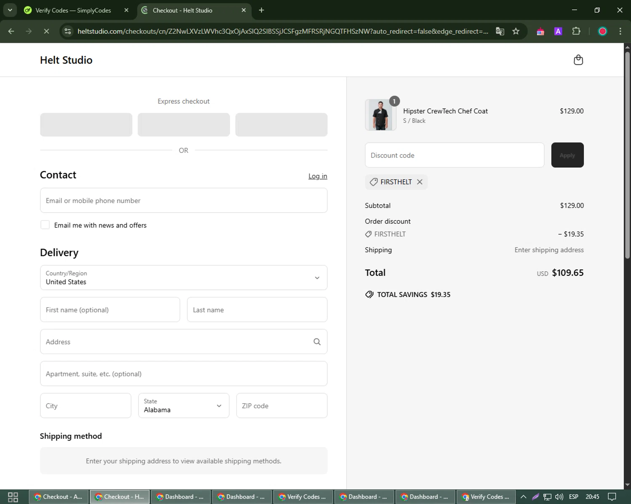This screenshot has height=504, width=631.
Task: Open the State dropdown showing Alabama
Action: tap(184, 406)
